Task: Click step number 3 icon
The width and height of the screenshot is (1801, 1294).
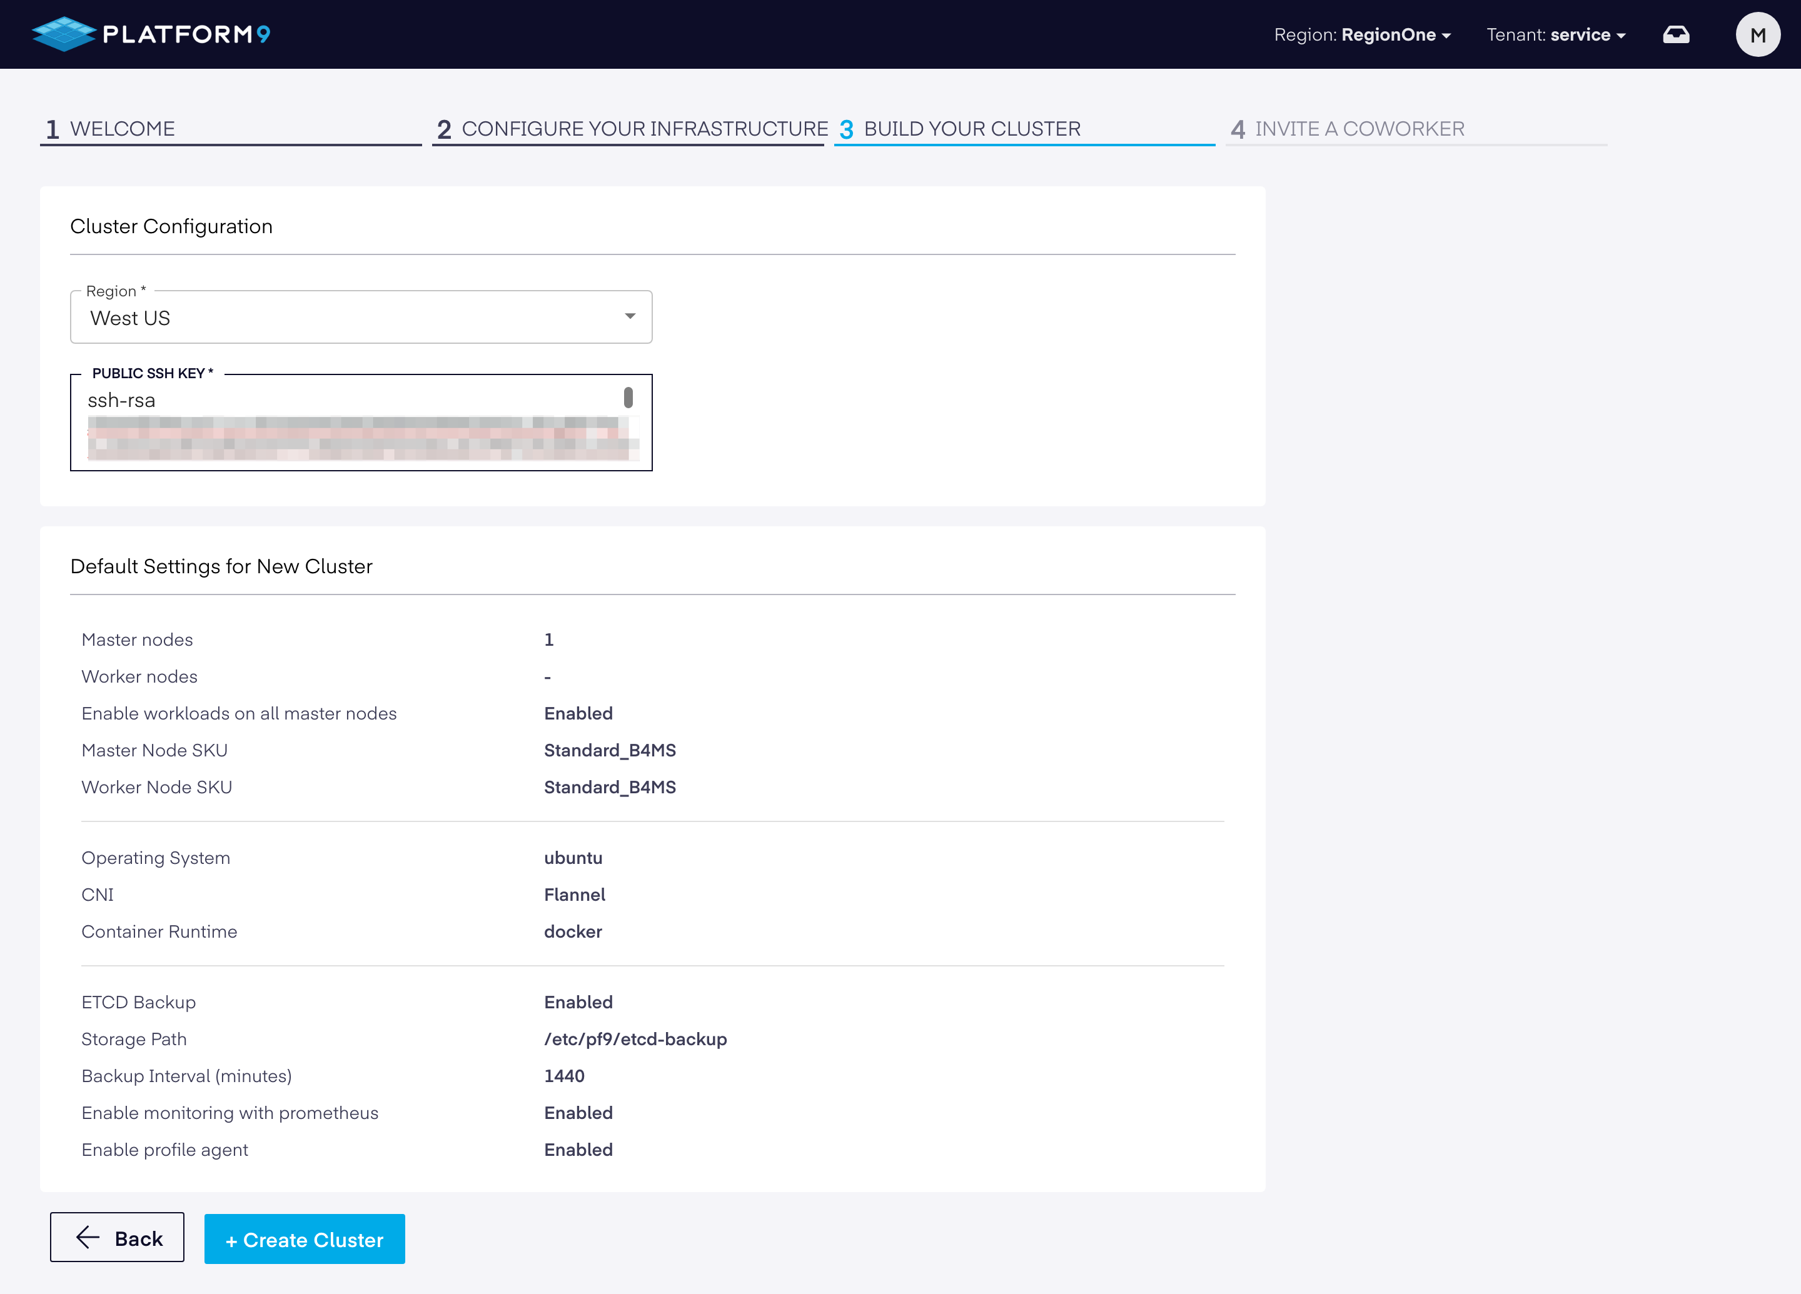Action: [847, 129]
